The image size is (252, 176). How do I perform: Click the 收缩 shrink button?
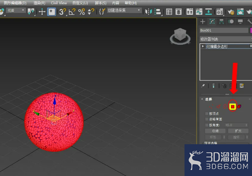[x=215, y=131]
